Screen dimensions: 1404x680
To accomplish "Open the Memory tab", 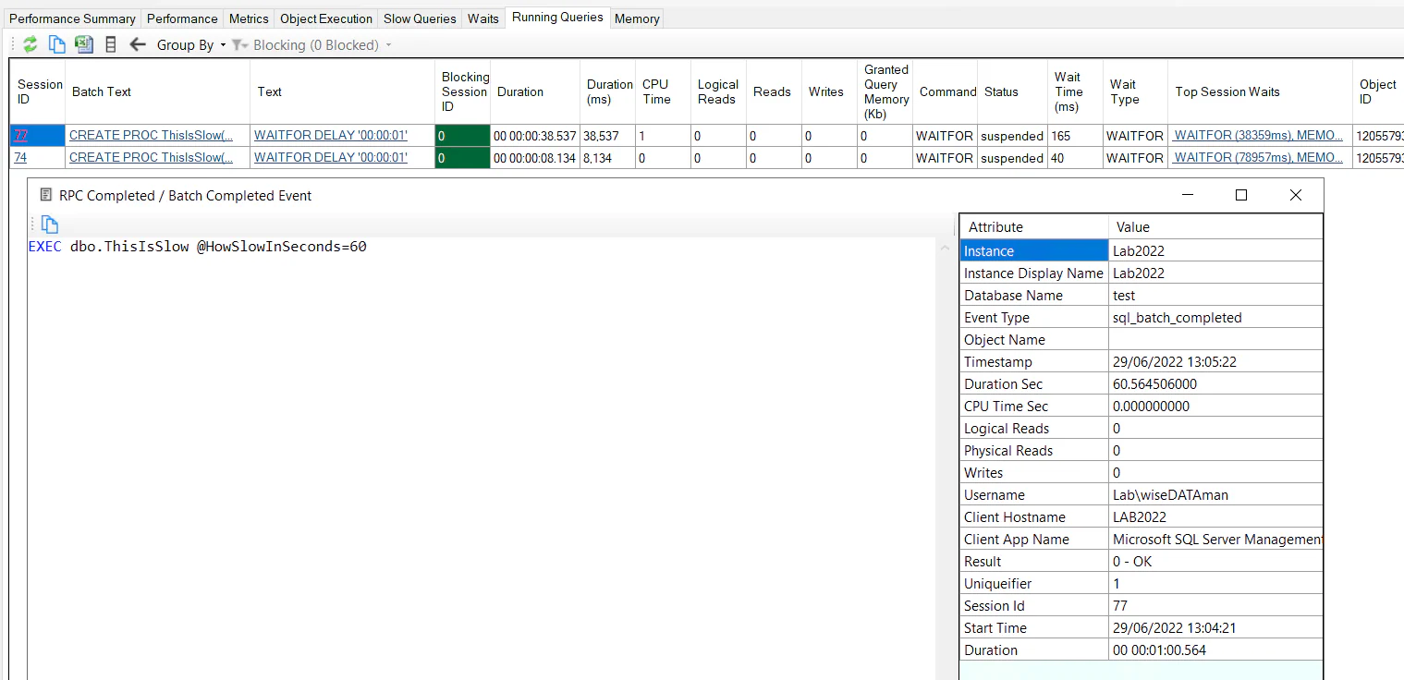I will (636, 18).
